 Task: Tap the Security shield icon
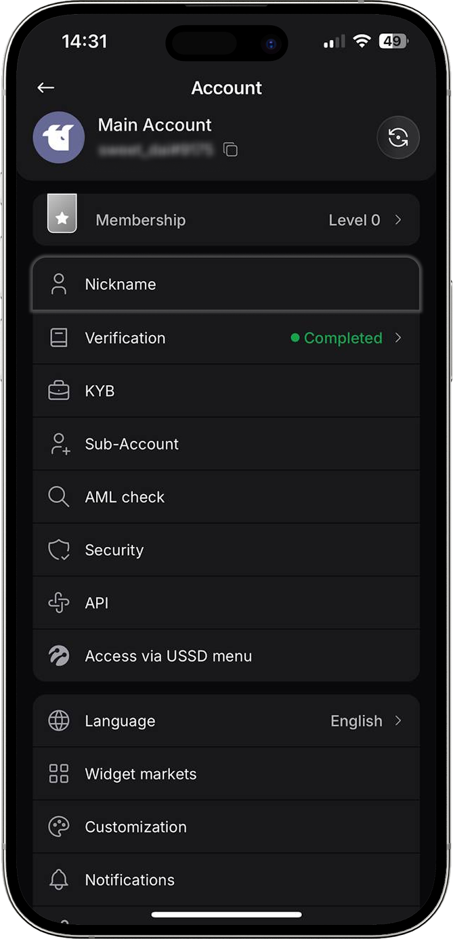coord(59,550)
